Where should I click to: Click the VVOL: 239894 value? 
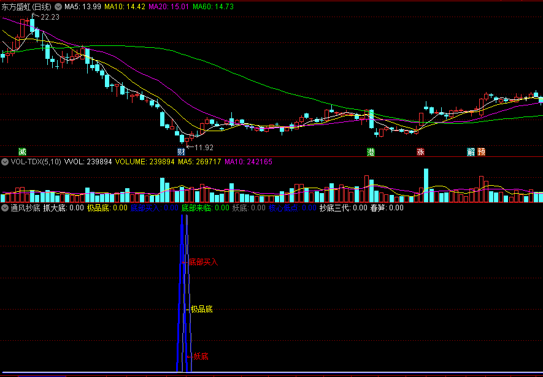[88, 161]
